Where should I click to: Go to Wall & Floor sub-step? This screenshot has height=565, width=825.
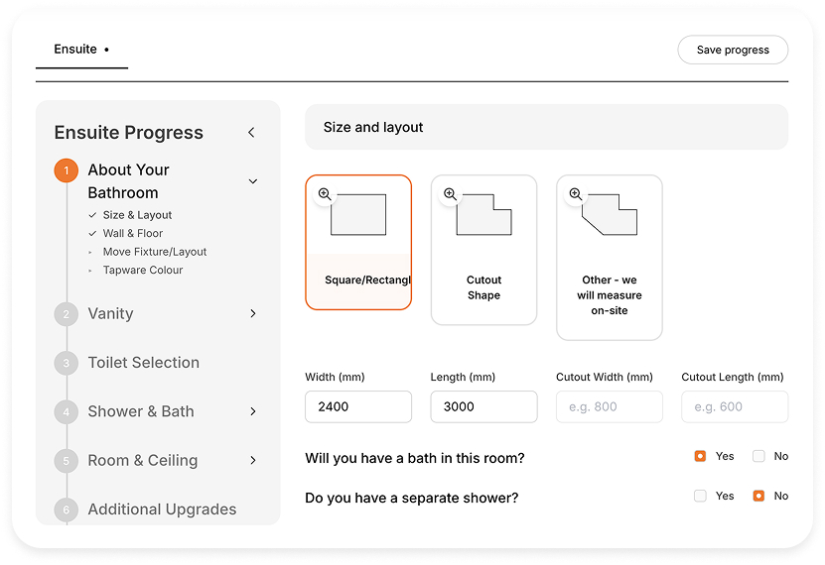coord(132,234)
